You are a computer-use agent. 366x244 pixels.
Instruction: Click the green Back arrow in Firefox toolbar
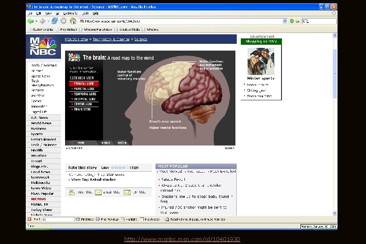(30, 21)
